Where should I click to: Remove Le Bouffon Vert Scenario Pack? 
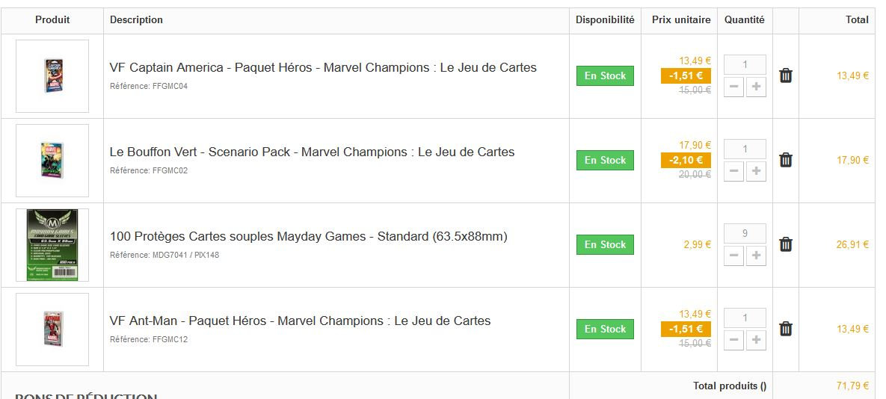(785, 160)
